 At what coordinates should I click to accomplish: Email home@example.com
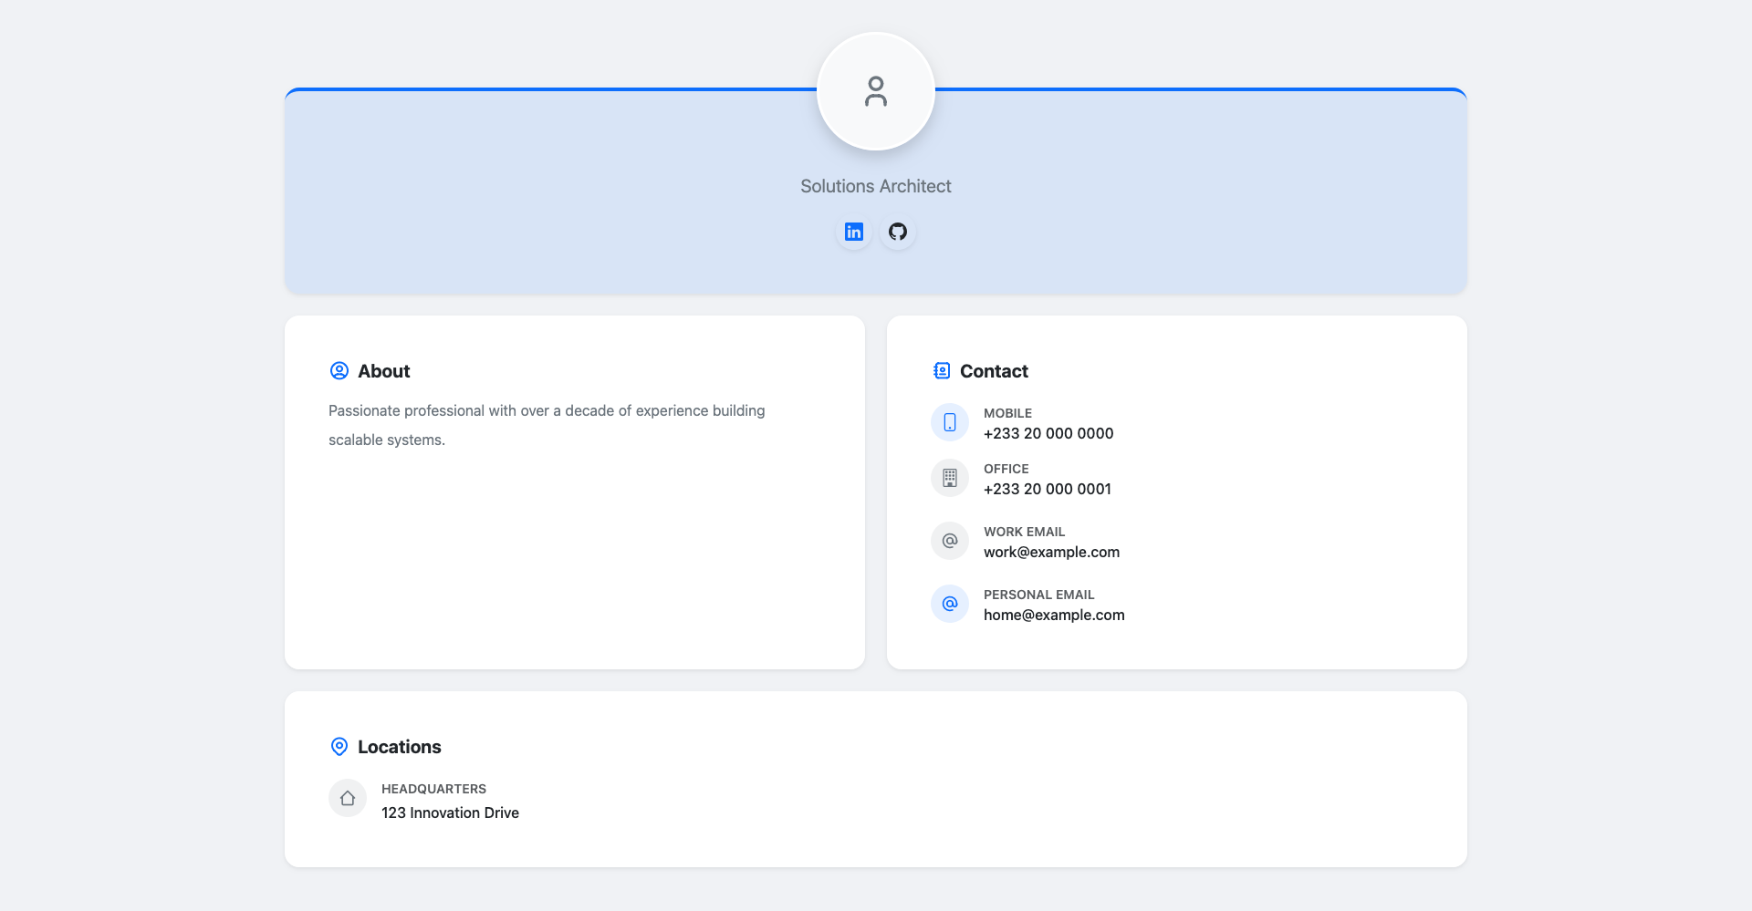(x=1054, y=616)
